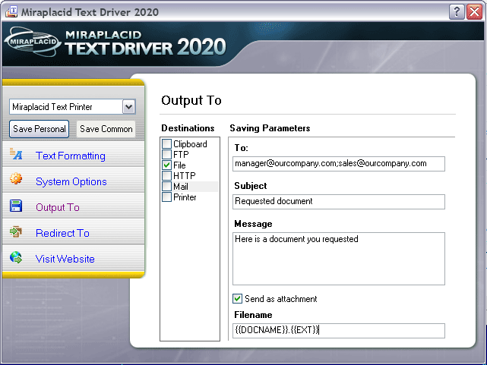
Task: Click the Message text area
Action: [x=339, y=259]
